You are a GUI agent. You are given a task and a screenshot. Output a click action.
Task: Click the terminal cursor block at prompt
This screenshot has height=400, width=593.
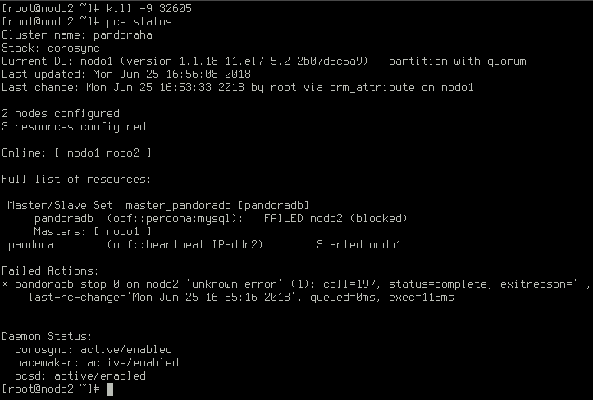(110, 389)
